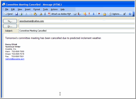Click the red Follow Up flag icon
The width and height of the screenshot is (136, 99).
99,14
